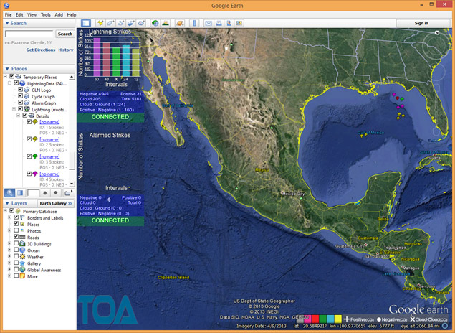Click the Search button

point(65,34)
